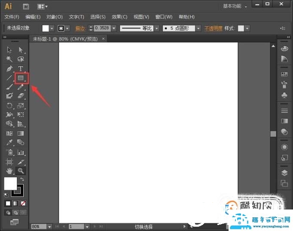Image resolution: width=293 pixels, height=231 pixels.
Task: Select the Column Graph tool
Action: click(21, 152)
